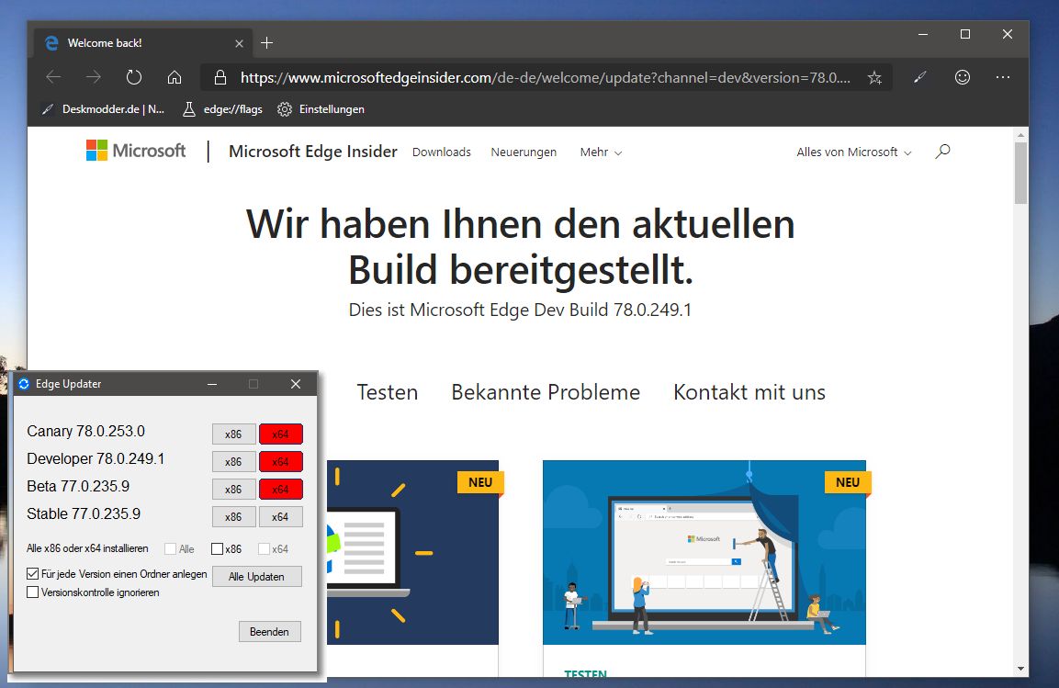Click scrollbar down arrow

(1020, 669)
